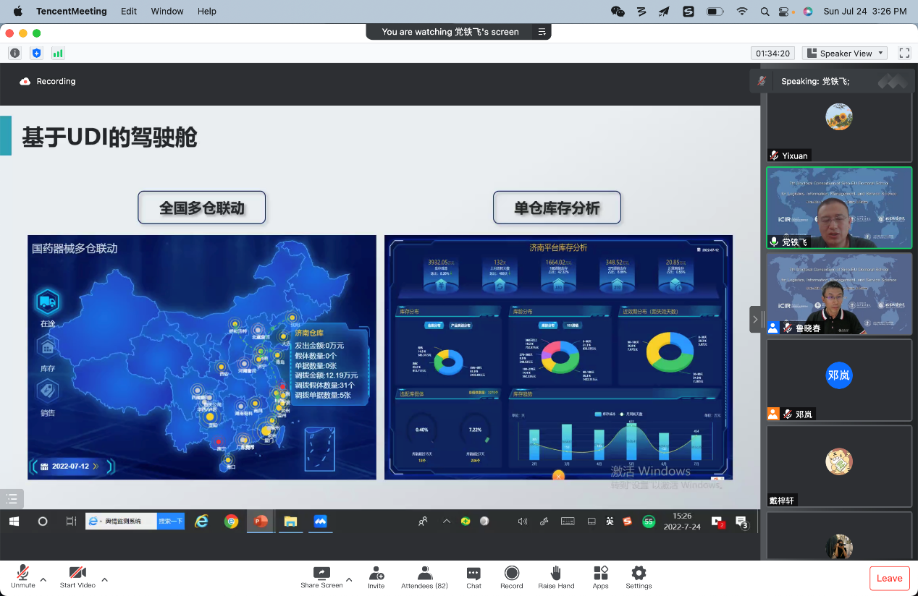918x596 pixels.
Task: Click shared taskbar volume speaker icon
Action: (522, 521)
